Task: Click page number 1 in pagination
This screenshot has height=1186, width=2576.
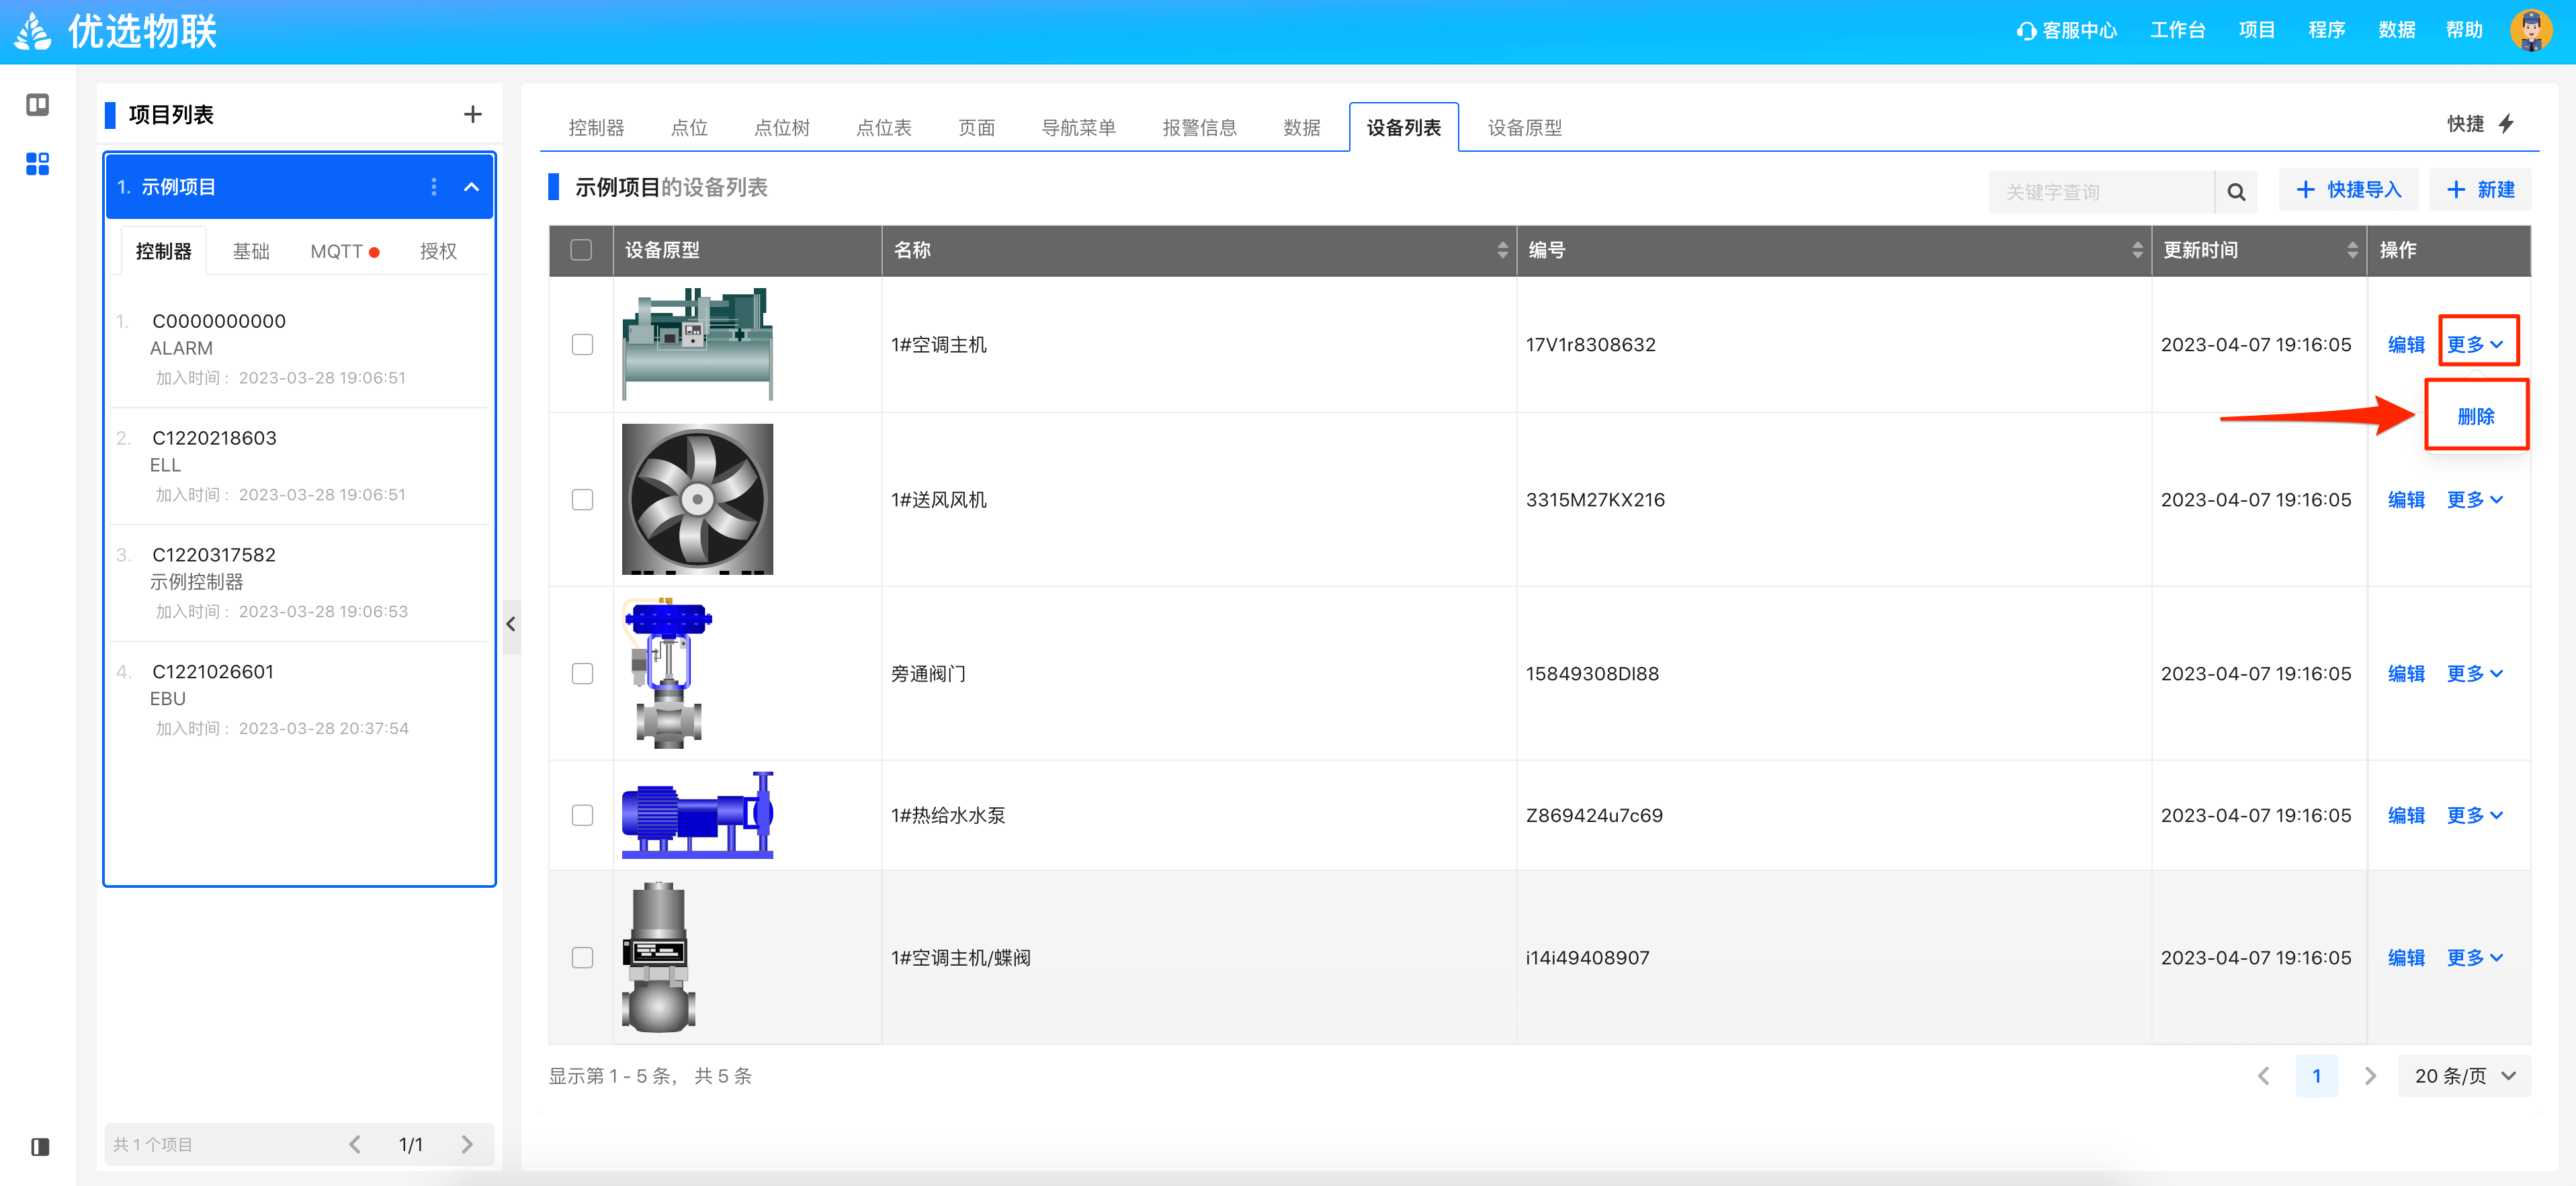Action: pos(2316,1076)
